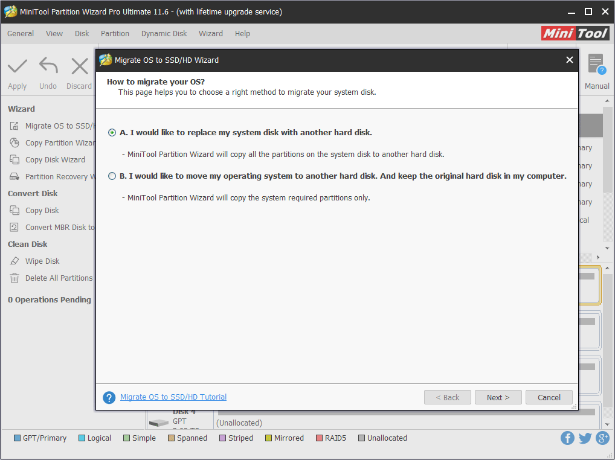Open the Facebook share icon
This screenshot has height=460, width=615.
coord(567,438)
